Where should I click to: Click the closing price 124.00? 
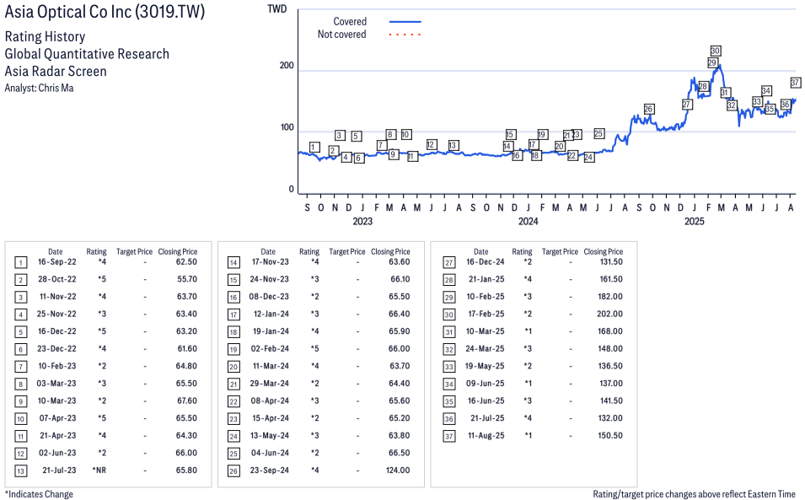pos(398,470)
